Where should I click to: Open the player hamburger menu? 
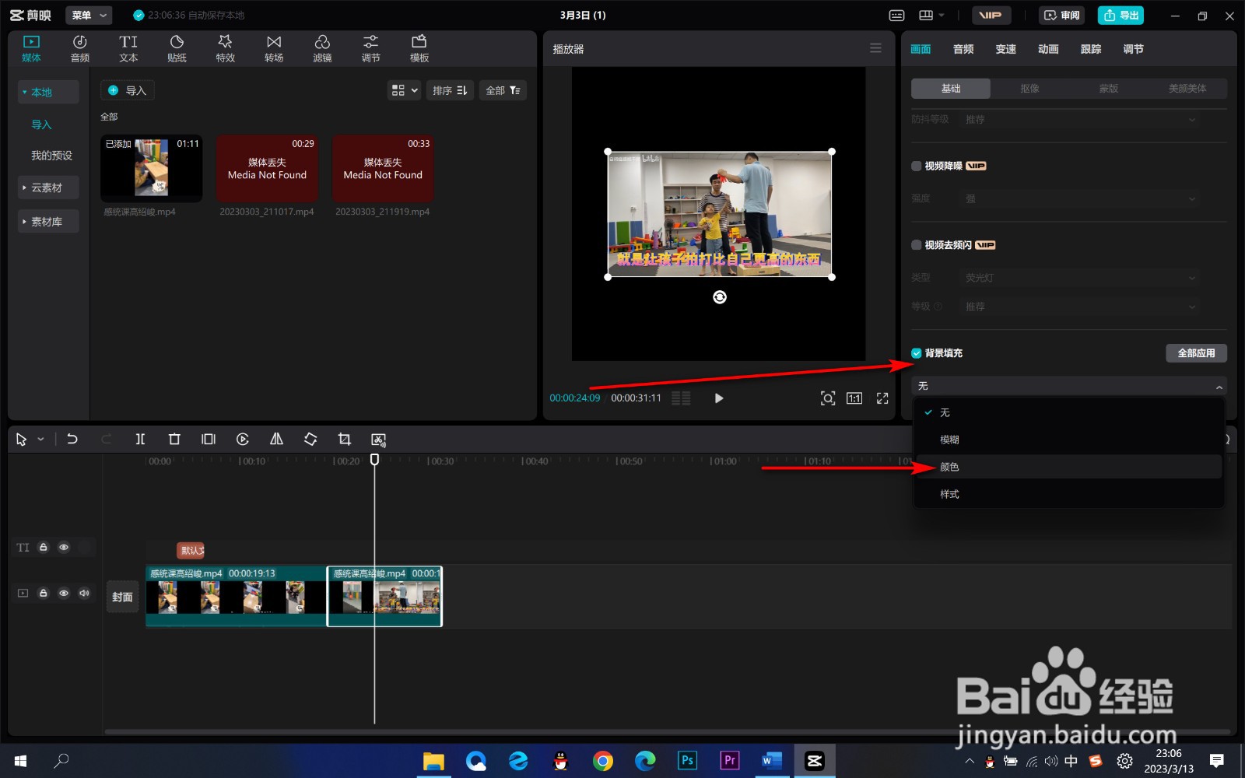[x=875, y=48]
